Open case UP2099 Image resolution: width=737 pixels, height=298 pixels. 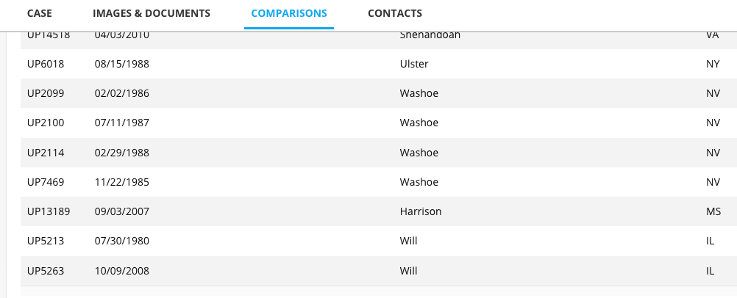[x=46, y=94]
